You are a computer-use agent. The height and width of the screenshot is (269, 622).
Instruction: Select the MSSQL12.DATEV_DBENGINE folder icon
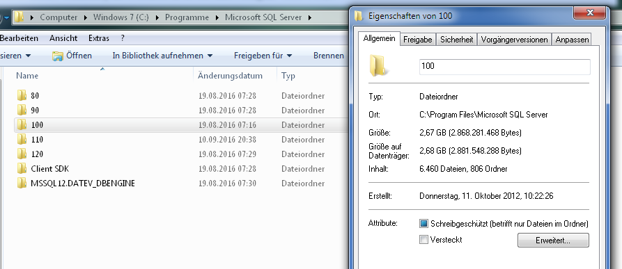(22, 184)
